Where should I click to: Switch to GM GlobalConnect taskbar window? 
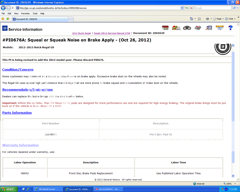tap(47, 189)
